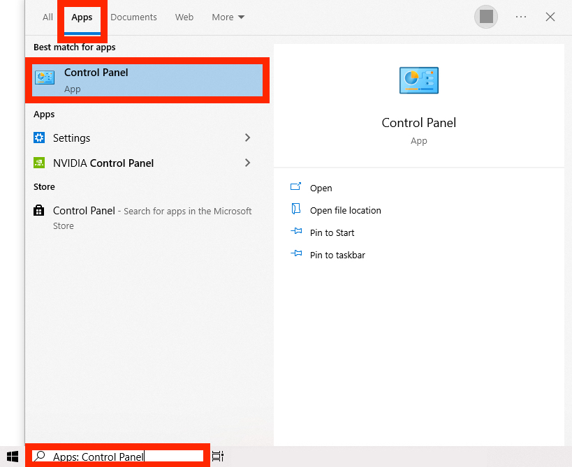The width and height of the screenshot is (572, 467).
Task: Choose Open in the preview actions
Action: 321,188
